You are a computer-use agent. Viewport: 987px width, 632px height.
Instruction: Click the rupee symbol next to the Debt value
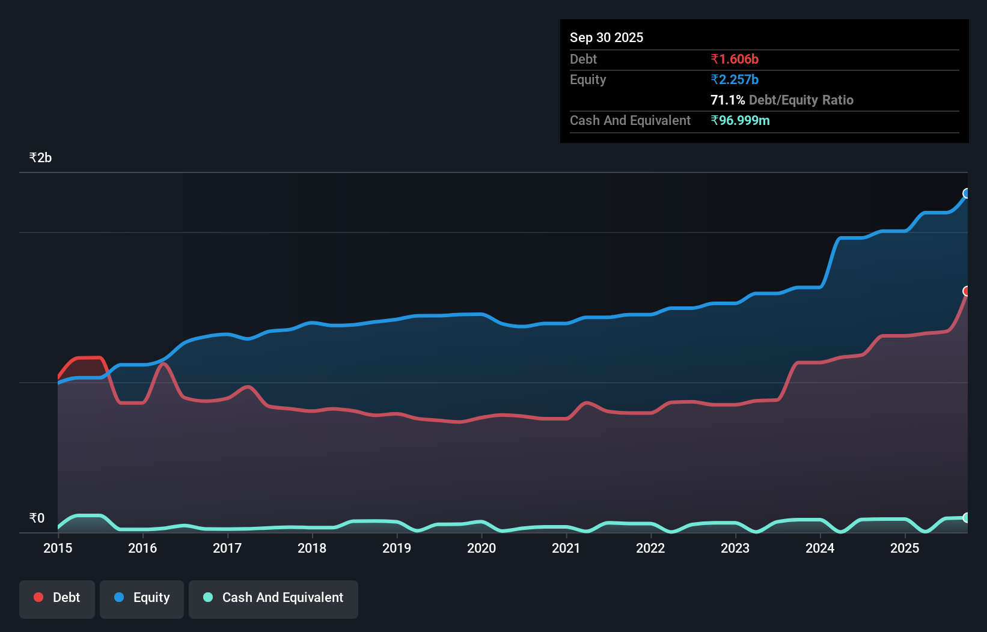pyautogui.click(x=715, y=59)
